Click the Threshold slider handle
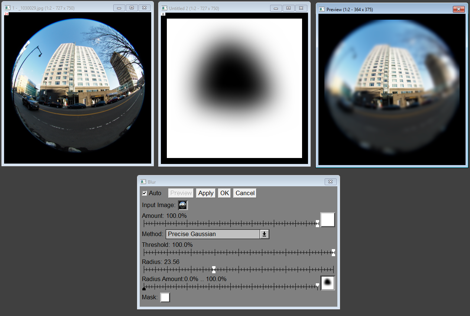The height and width of the screenshot is (316, 470). [x=333, y=253]
